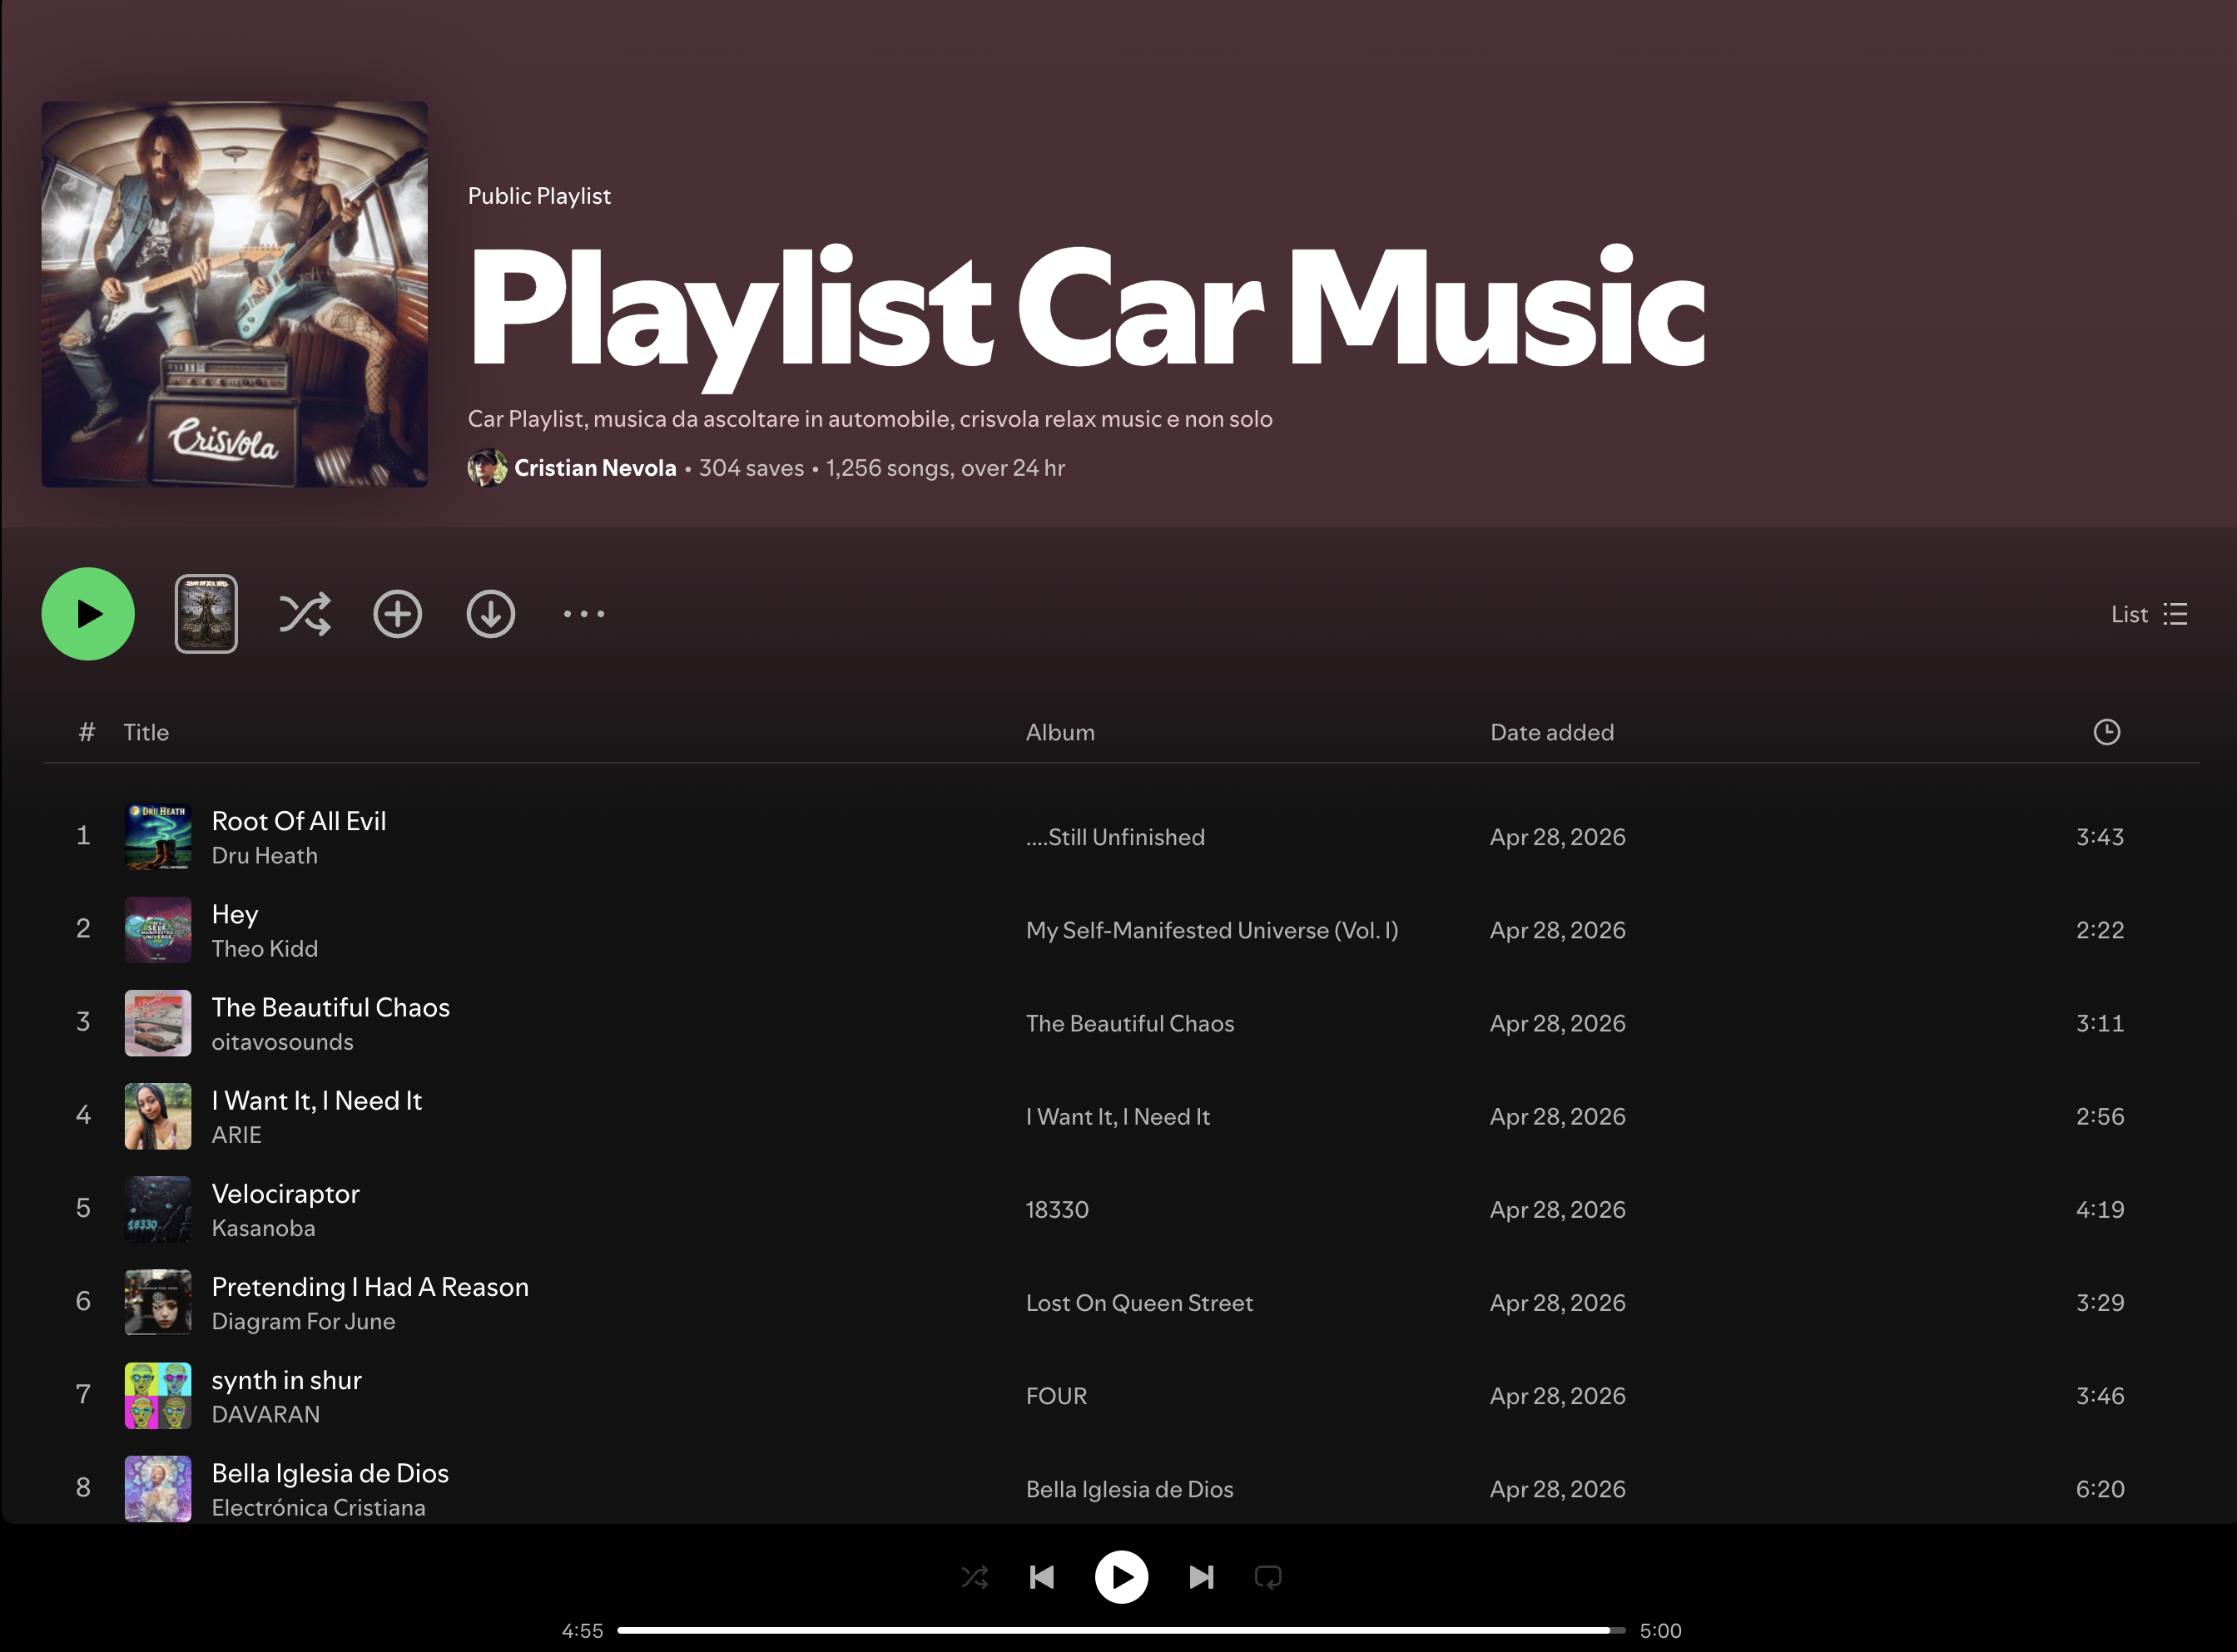Open Bella Iglesia de Dios album link
This screenshot has width=2237, height=1652.
pyautogui.click(x=1129, y=1489)
